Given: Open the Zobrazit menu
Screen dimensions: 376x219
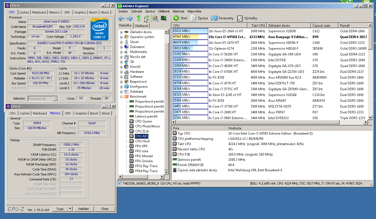Looking at the screenshot, I should pos(137,11).
